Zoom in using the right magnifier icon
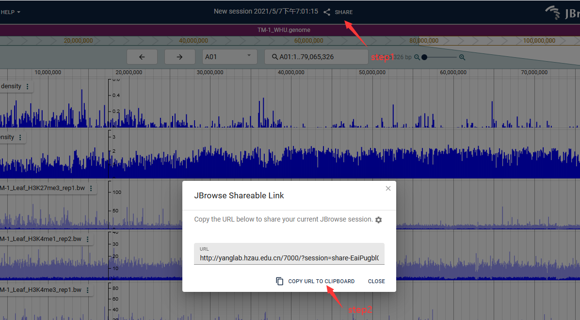580x320 pixels. [462, 57]
